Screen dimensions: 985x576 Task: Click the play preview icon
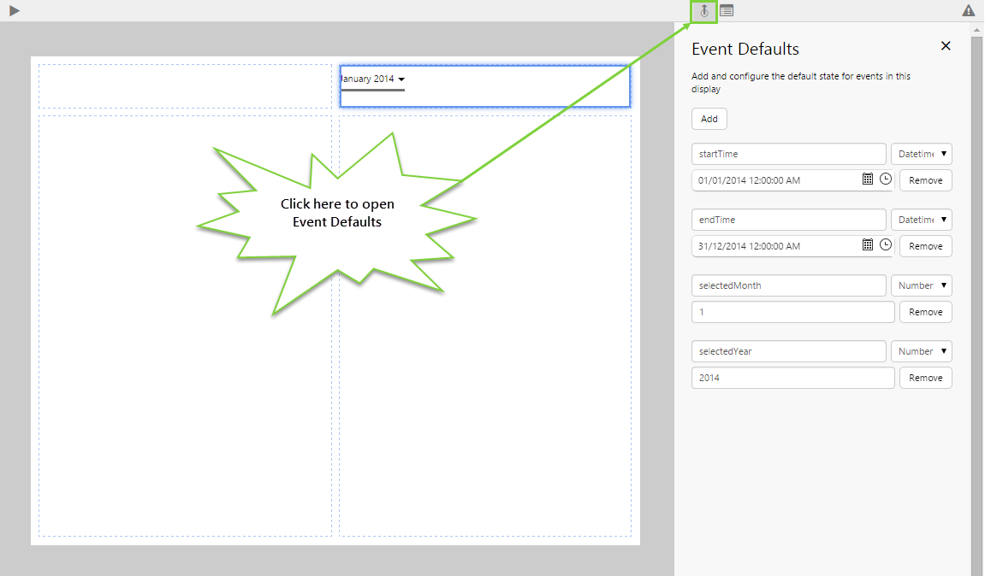coord(15,10)
